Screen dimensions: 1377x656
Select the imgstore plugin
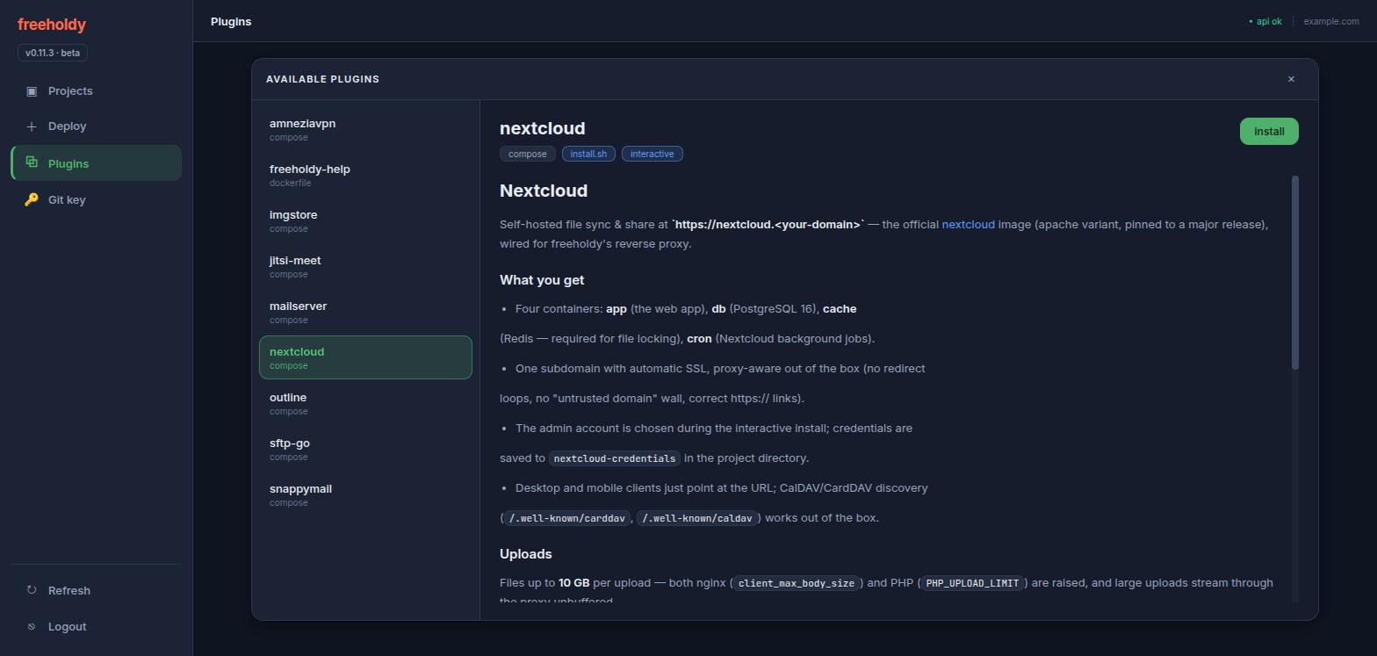pyautogui.click(x=365, y=220)
